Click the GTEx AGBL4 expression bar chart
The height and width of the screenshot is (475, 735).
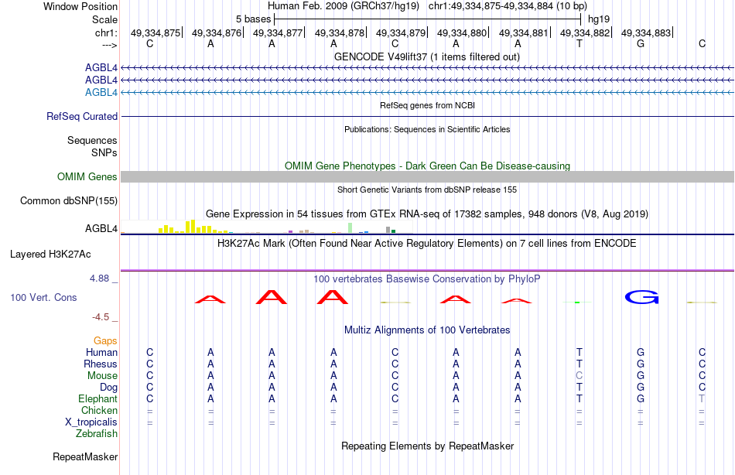pos(266,227)
